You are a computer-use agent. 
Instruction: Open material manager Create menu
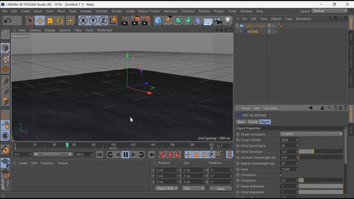pos(23,163)
